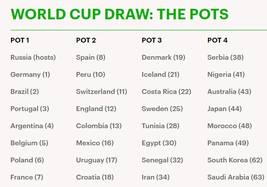Select Germany (1) in Pot 1
Screen dimensions: 267x187
coord(30,75)
